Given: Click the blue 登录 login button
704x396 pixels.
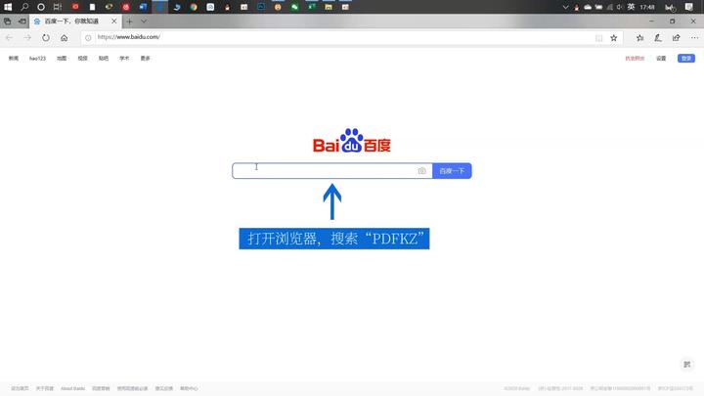Looking at the screenshot, I should tap(686, 59).
